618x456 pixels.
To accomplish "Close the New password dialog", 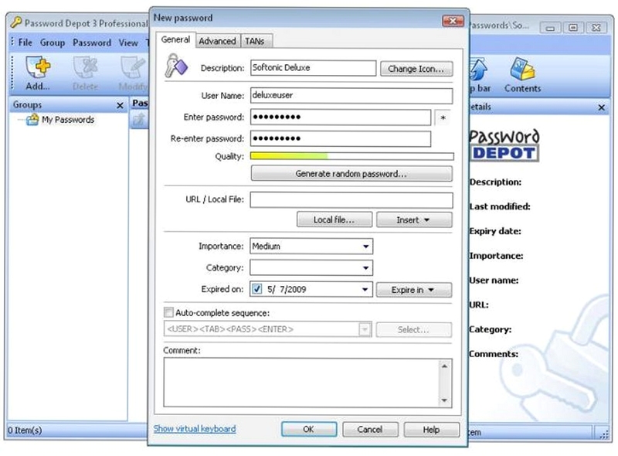I will click(x=453, y=21).
